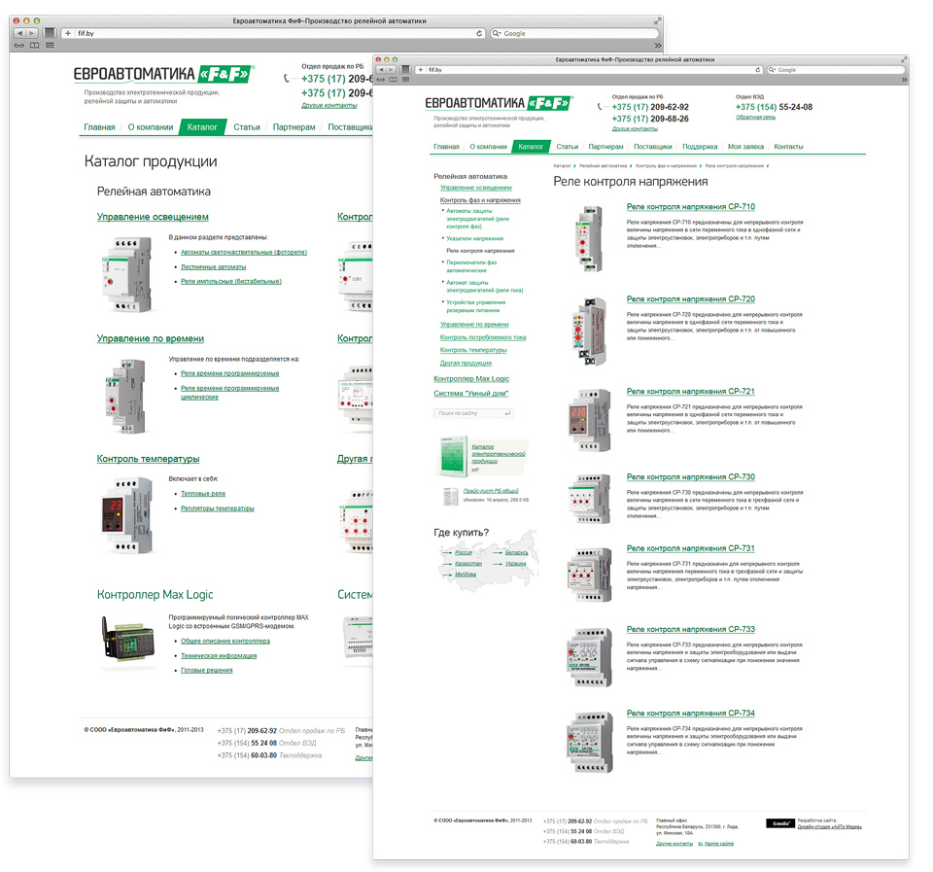The width and height of the screenshot is (933, 872).
Task: Go back using the front Safari window's Back arrow
Action: [381, 70]
